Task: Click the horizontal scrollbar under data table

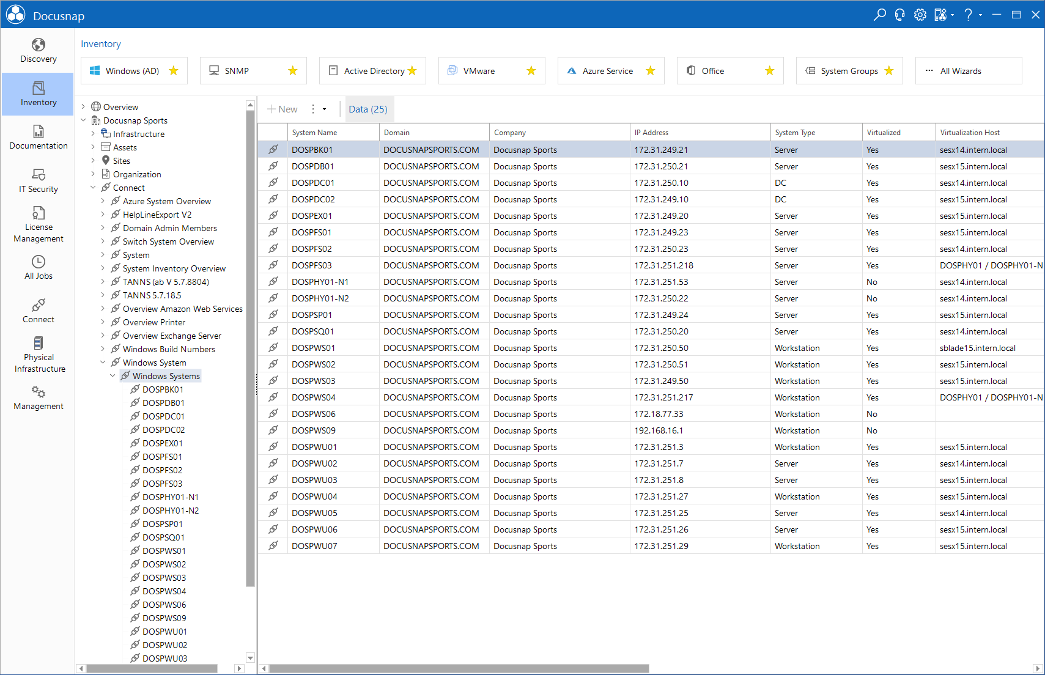Action: [459, 669]
